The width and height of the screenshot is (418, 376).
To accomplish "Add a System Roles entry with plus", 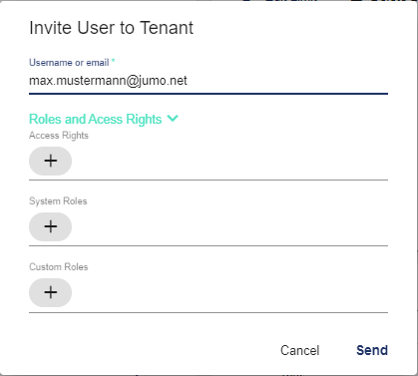I will pos(50,226).
